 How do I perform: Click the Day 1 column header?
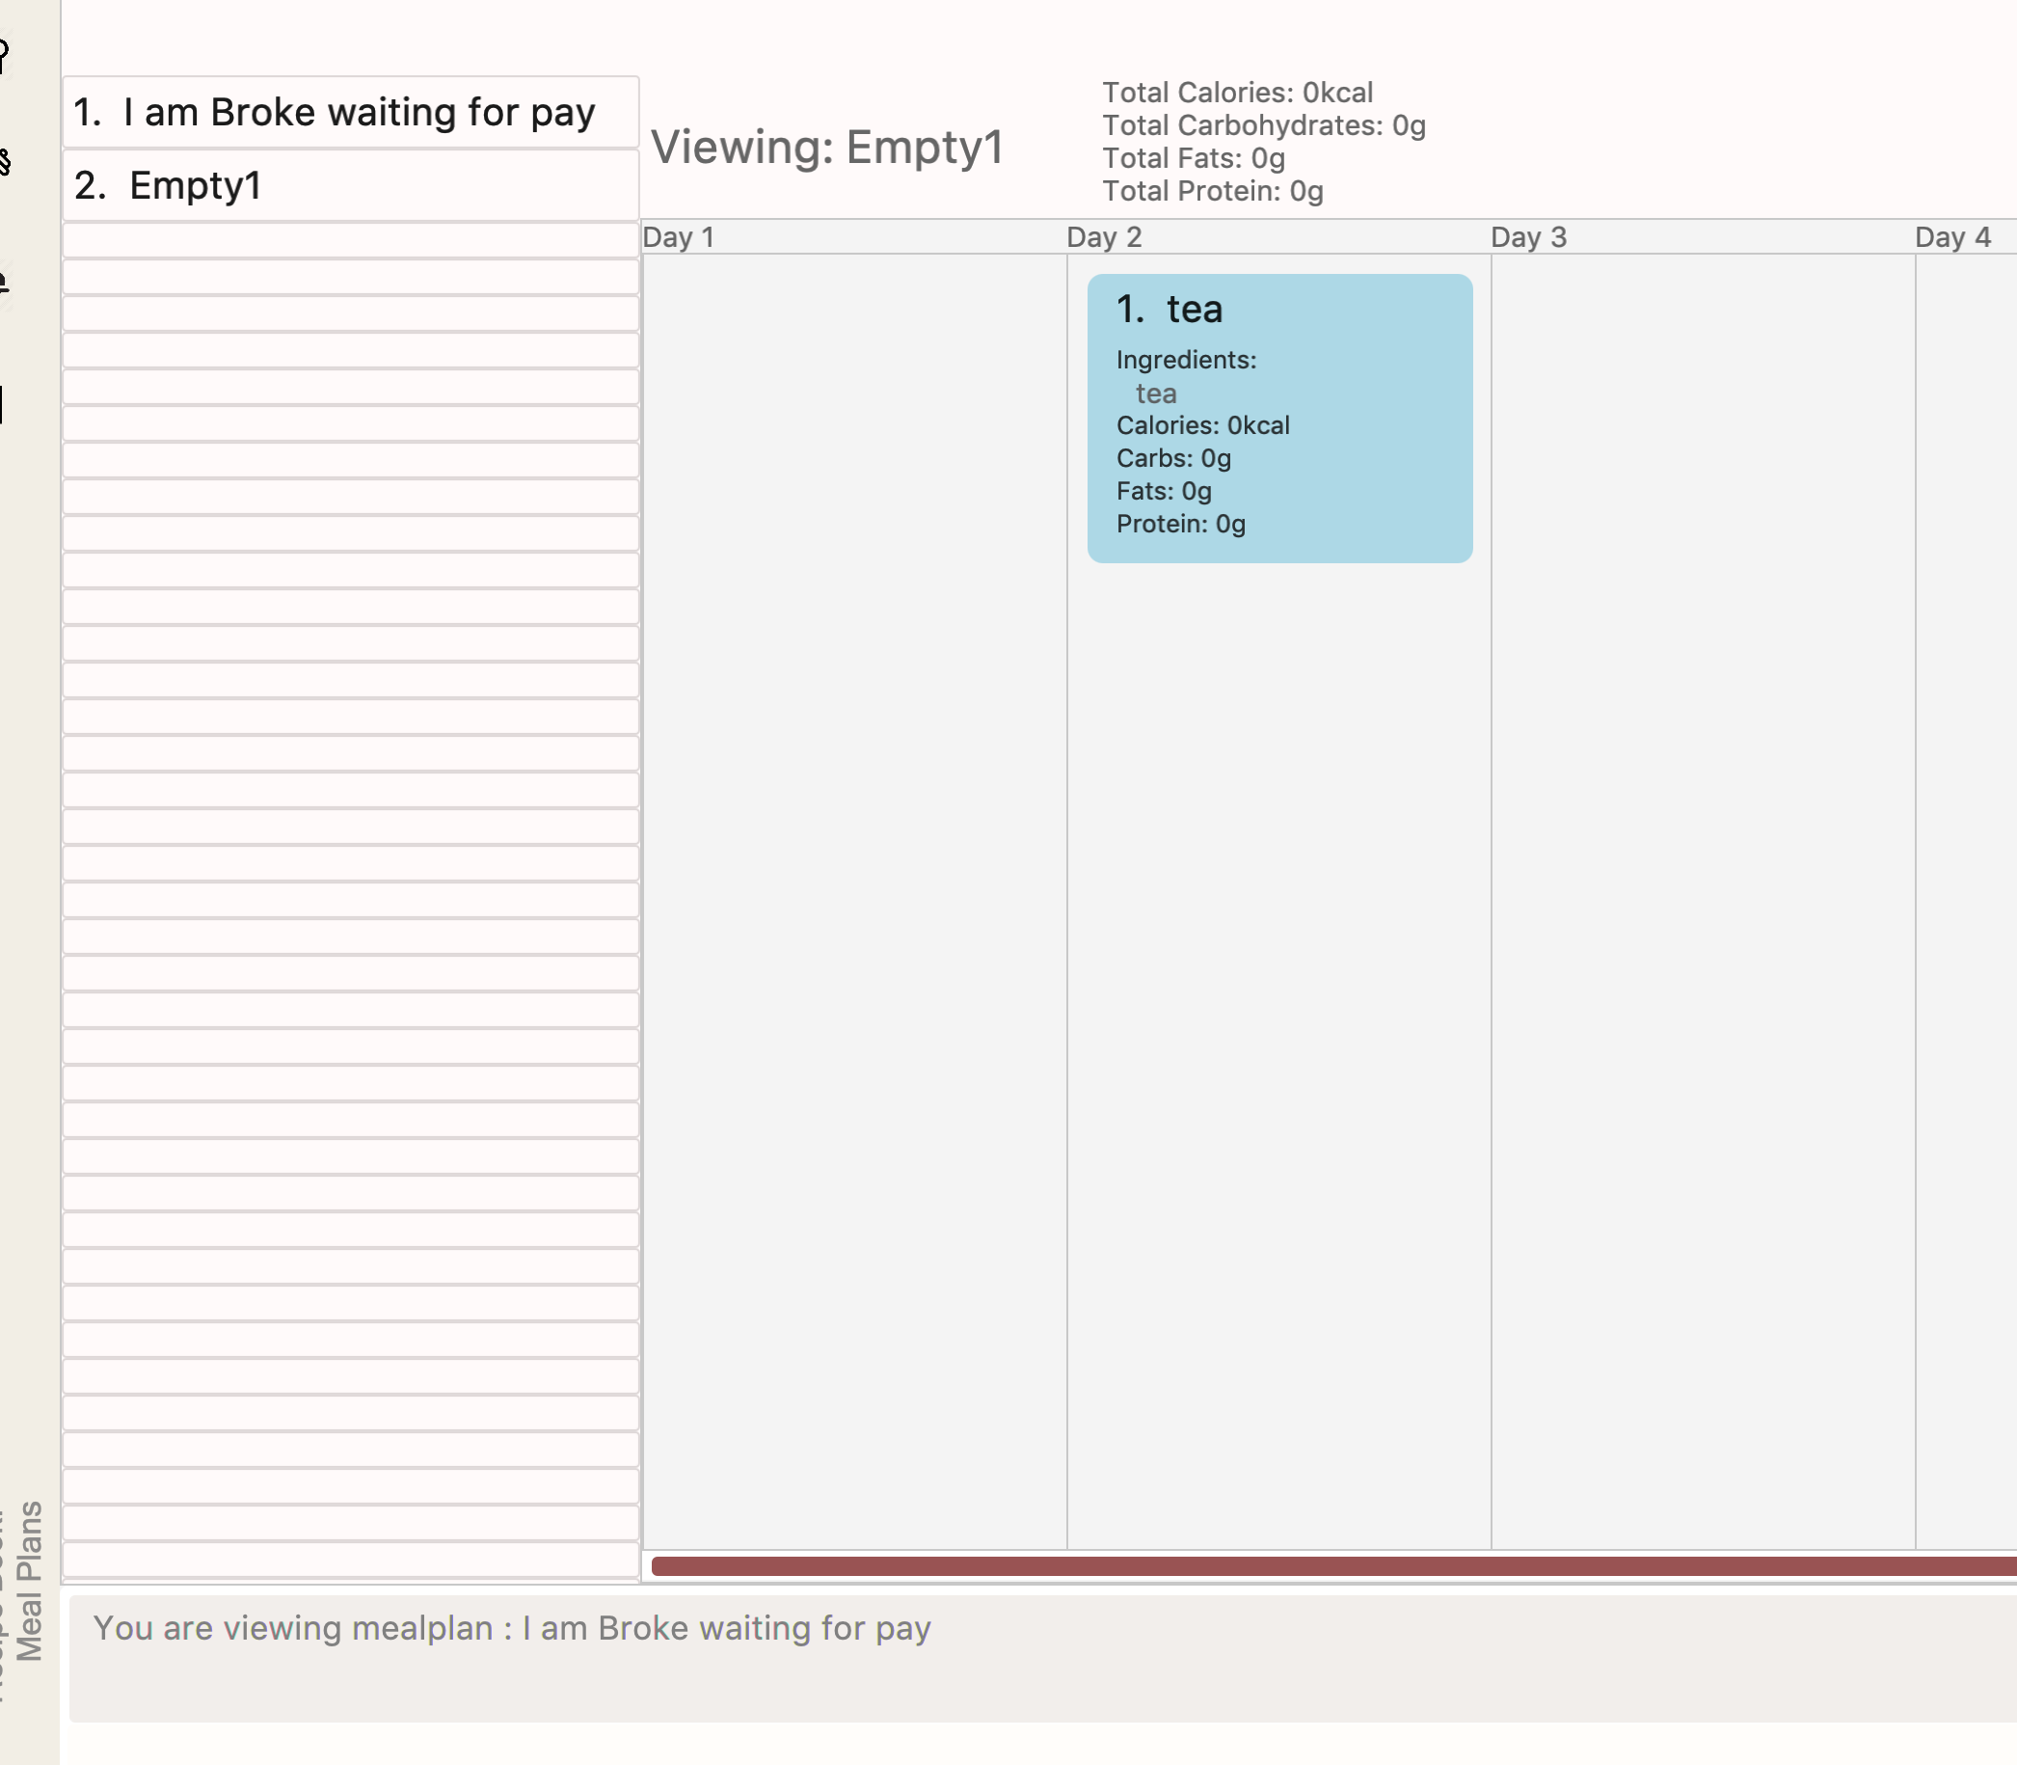(678, 237)
